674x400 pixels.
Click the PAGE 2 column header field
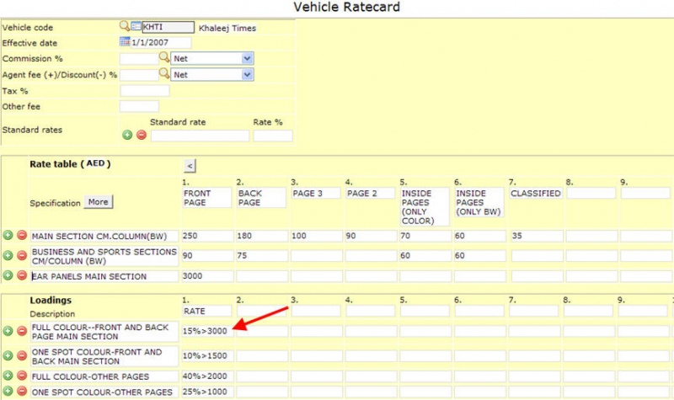371,194
